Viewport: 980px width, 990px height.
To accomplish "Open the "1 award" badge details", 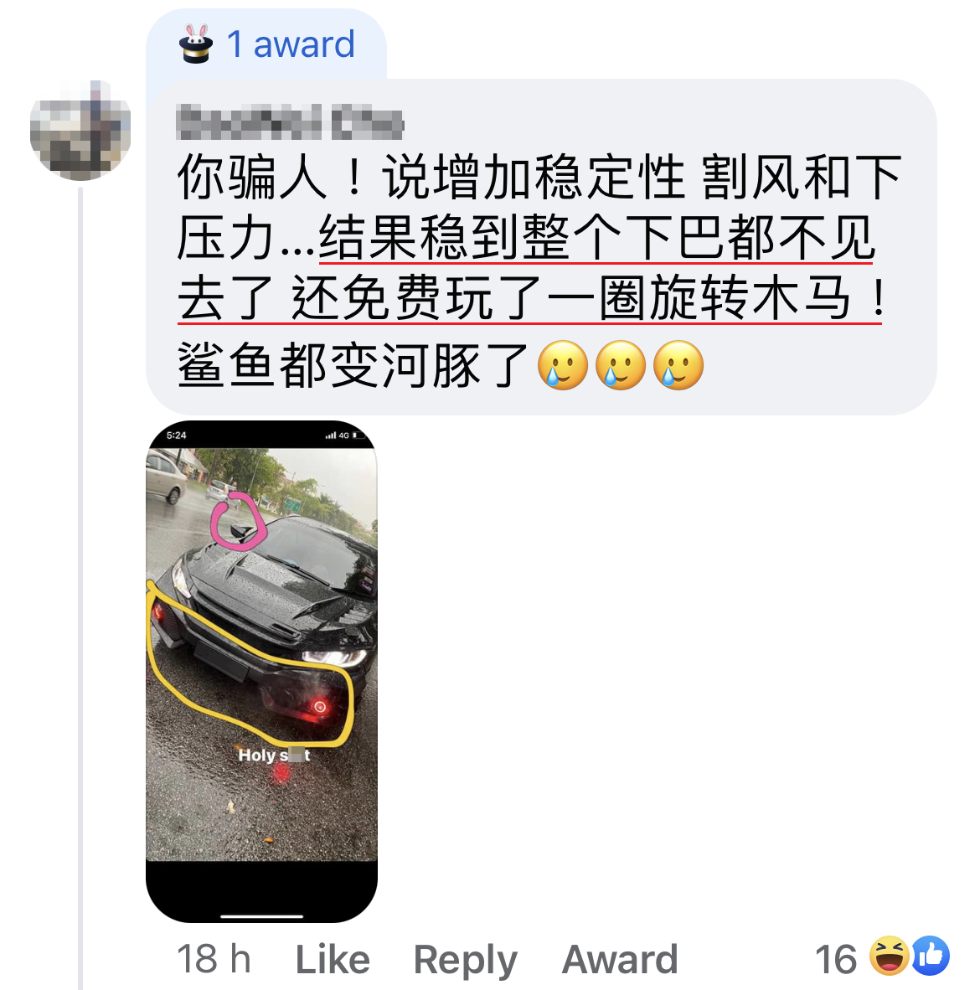I will (x=266, y=44).
